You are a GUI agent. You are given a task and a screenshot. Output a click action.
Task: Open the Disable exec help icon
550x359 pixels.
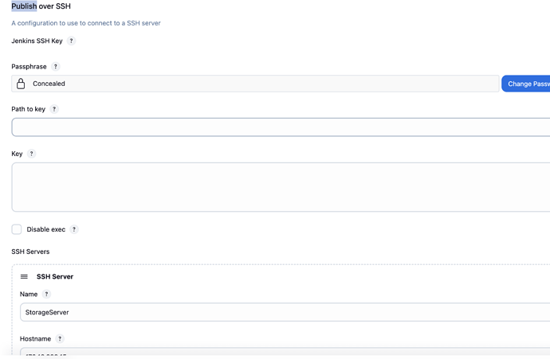(74, 229)
